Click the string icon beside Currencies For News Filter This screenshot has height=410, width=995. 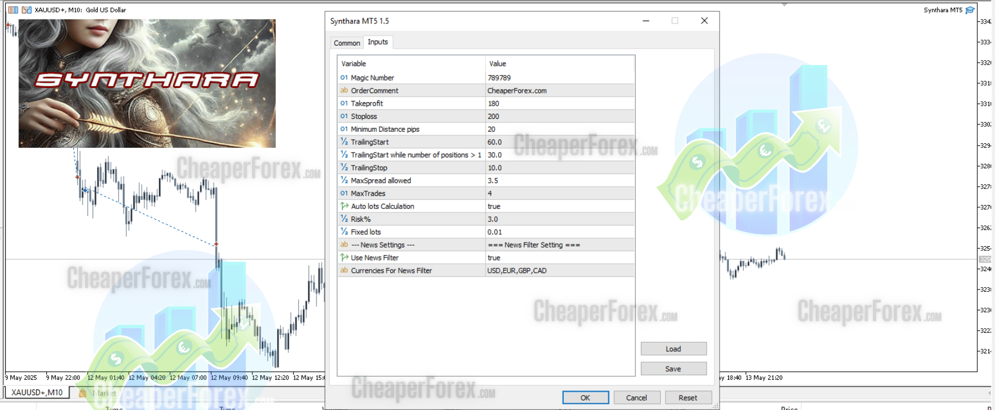(344, 270)
